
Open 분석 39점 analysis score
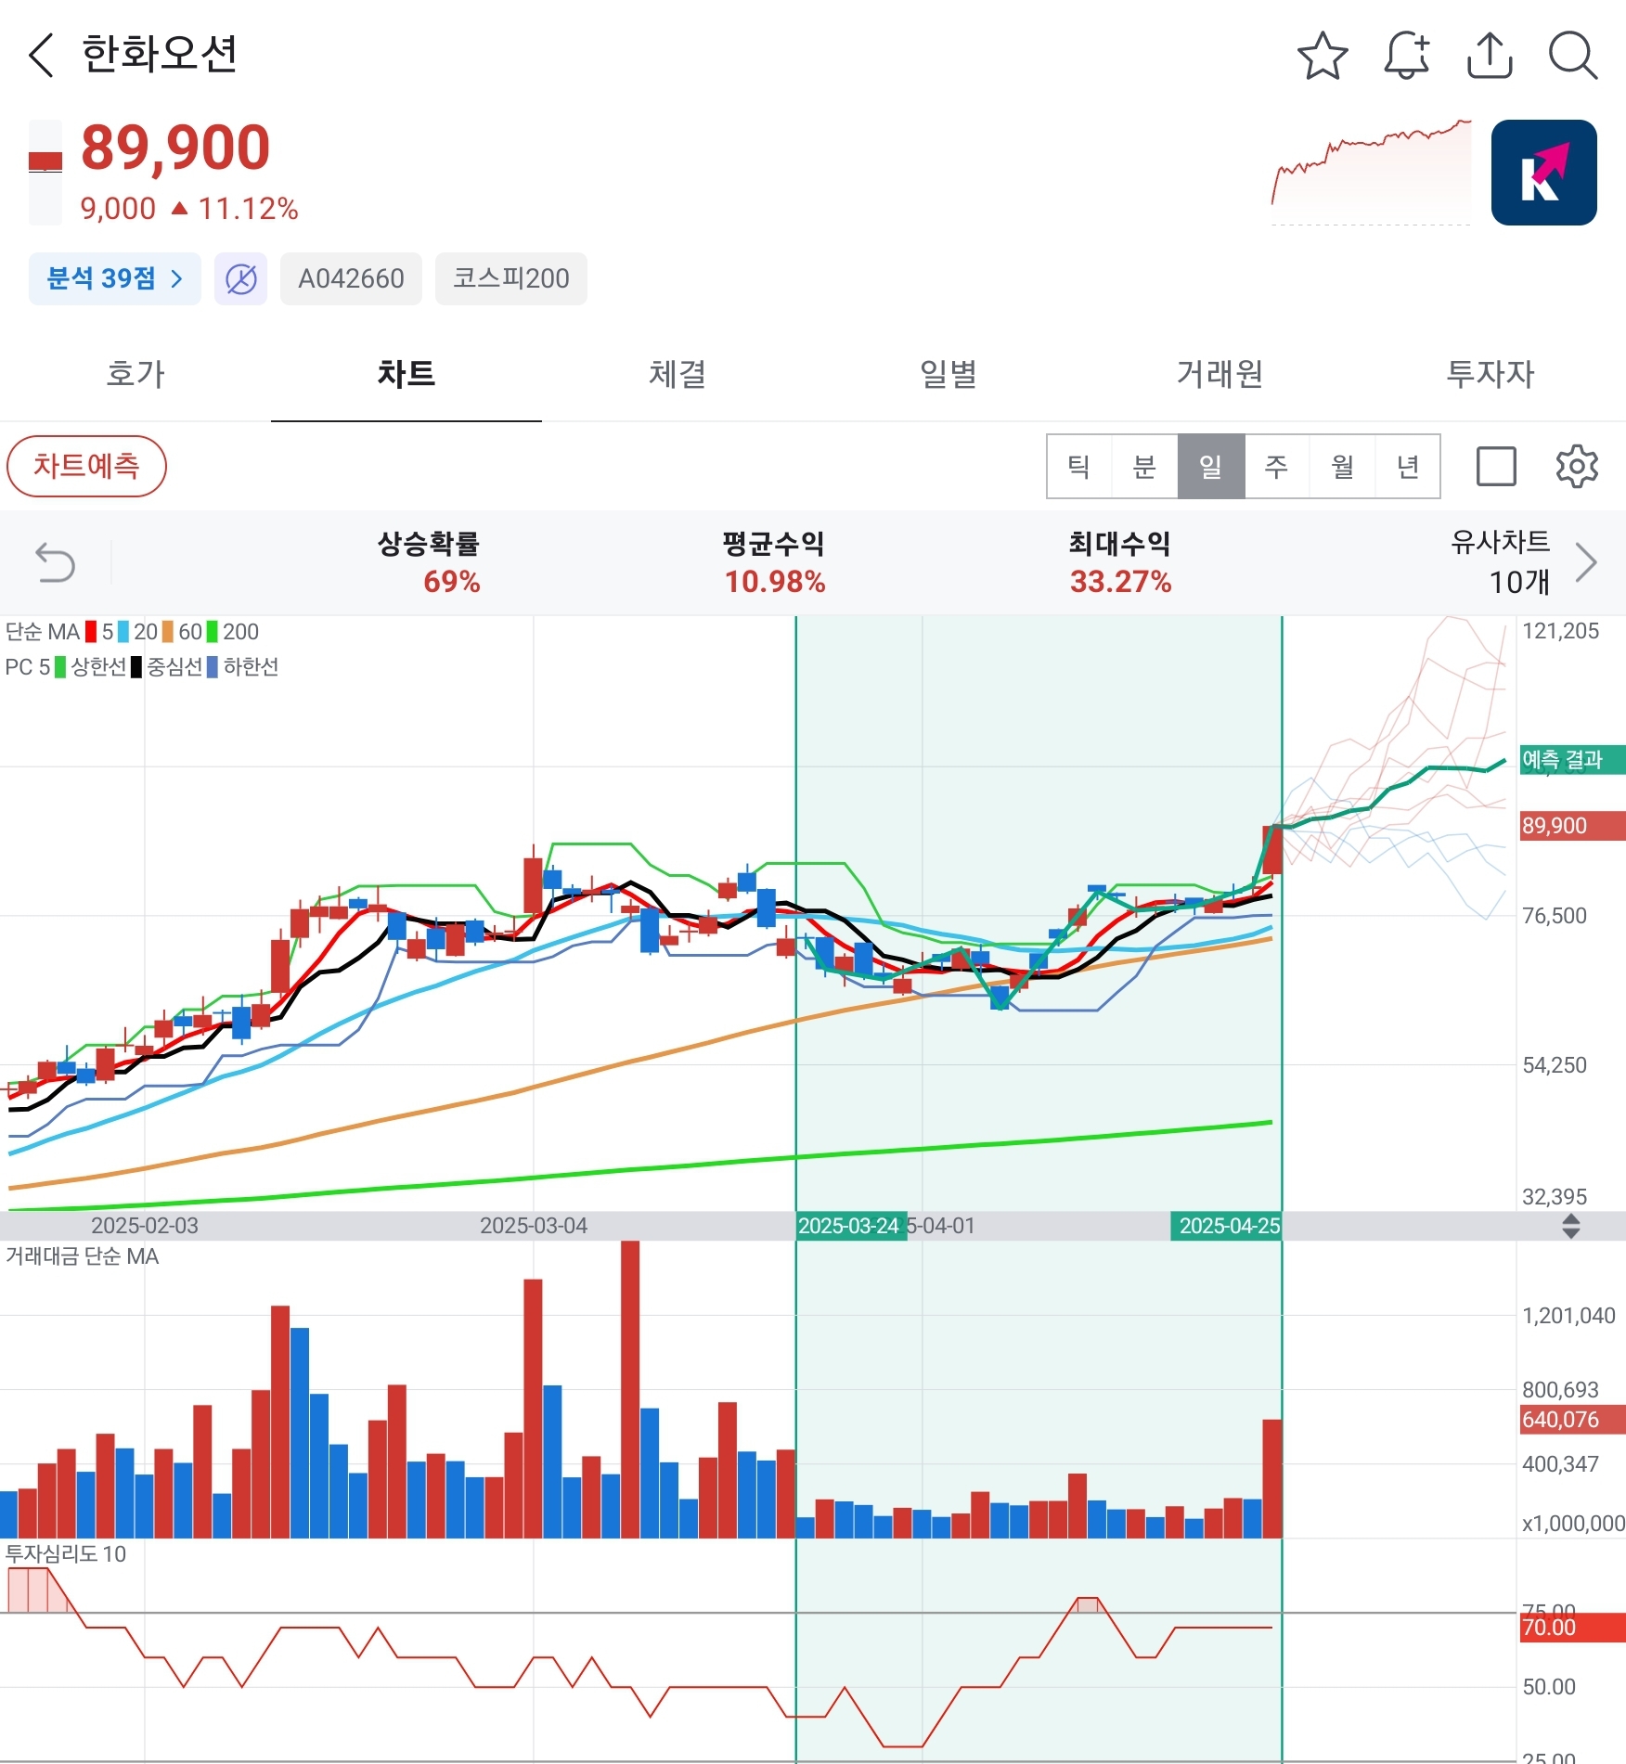coord(114,278)
